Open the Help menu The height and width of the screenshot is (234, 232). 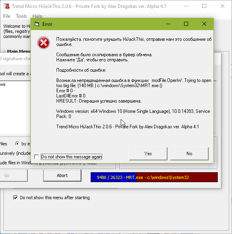[38, 16]
